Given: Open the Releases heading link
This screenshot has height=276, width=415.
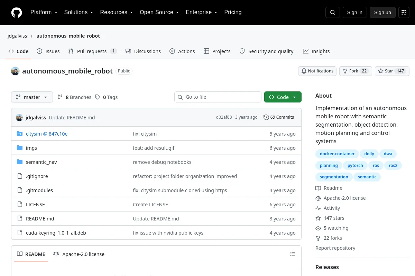Looking at the screenshot, I should (x=327, y=267).
